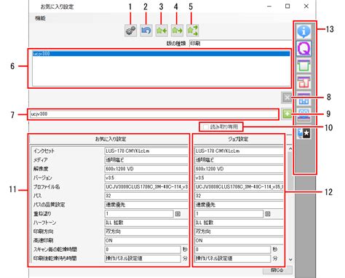Open the blue grid sidebar icon

304,98
